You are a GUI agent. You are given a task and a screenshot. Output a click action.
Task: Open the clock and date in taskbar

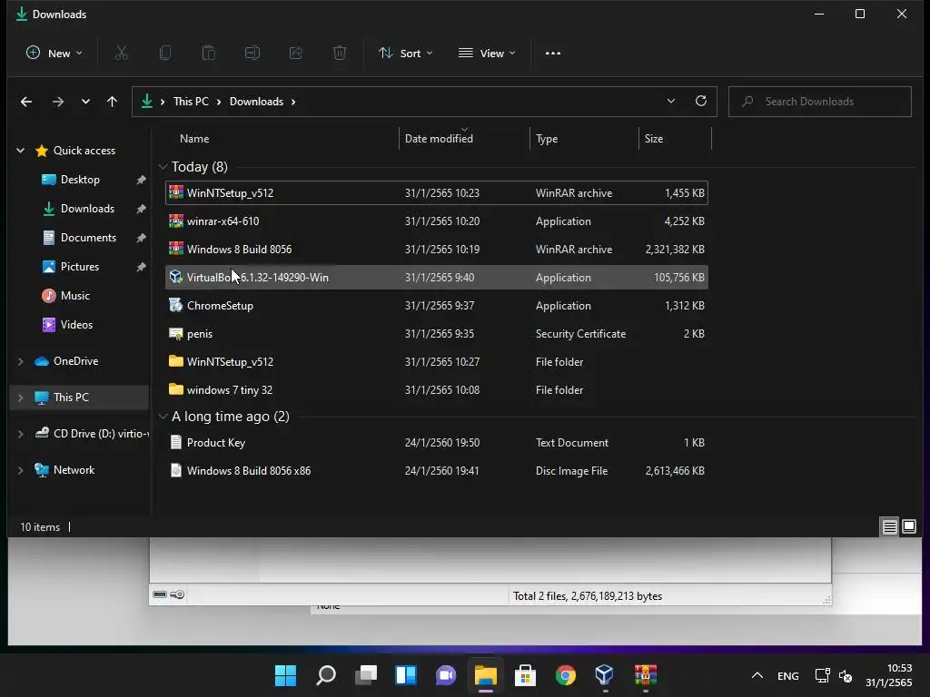pyautogui.click(x=888, y=675)
